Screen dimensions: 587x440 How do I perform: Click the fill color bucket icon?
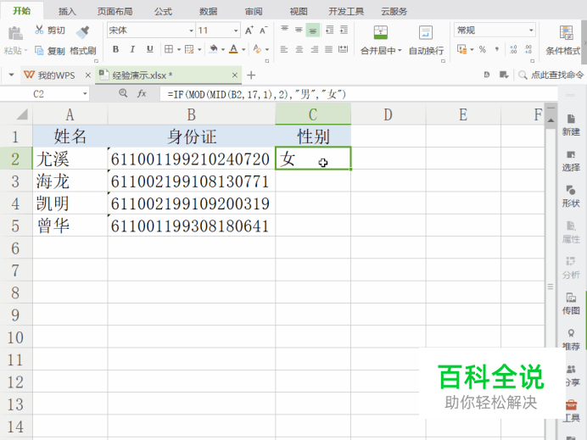[214, 49]
